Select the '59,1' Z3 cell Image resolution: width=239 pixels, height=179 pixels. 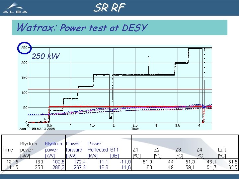[190, 167]
